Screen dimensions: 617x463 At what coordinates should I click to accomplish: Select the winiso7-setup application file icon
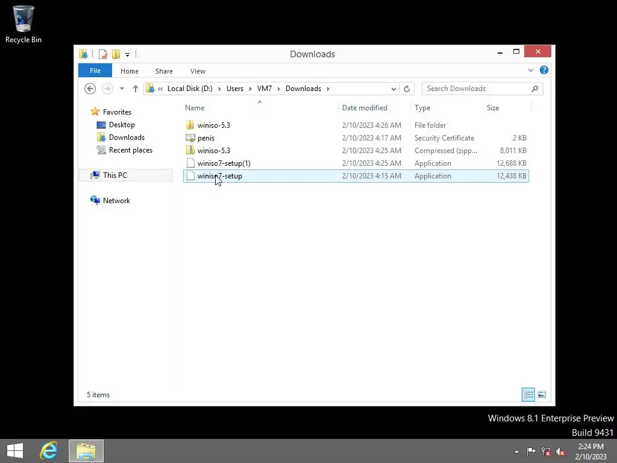coord(190,176)
